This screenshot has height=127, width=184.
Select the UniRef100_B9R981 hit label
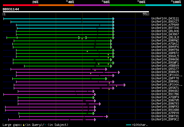coord(165,82)
